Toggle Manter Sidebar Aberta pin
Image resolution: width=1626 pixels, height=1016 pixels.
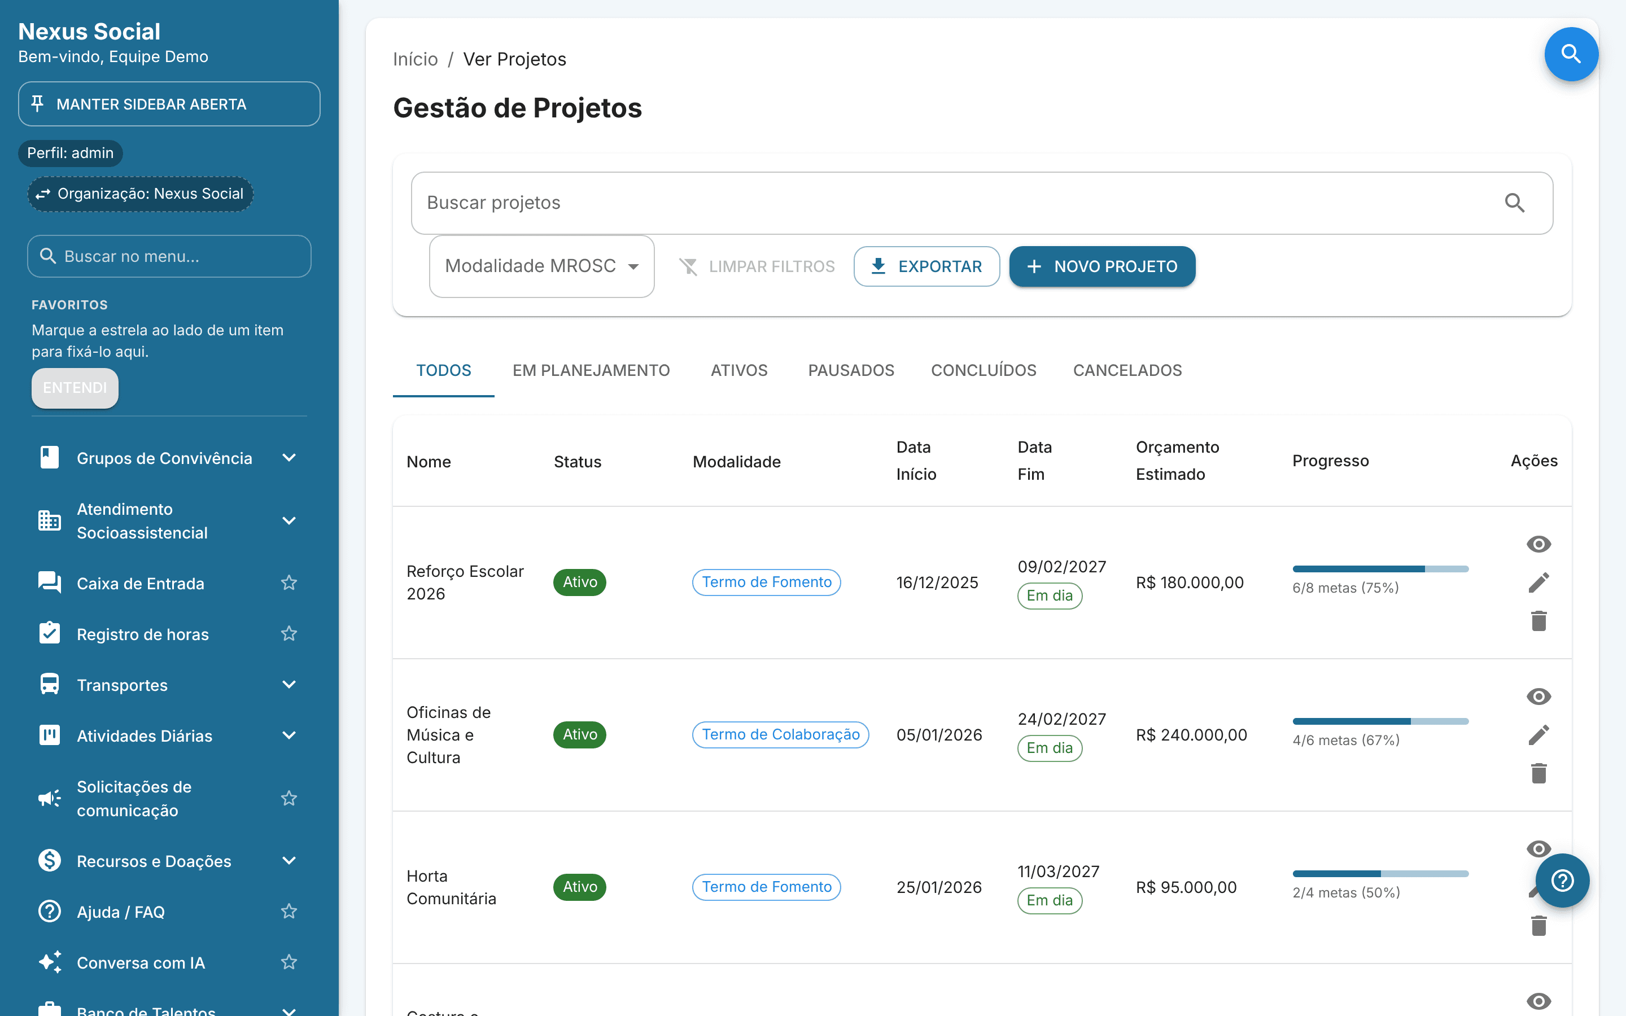tap(169, 104)
